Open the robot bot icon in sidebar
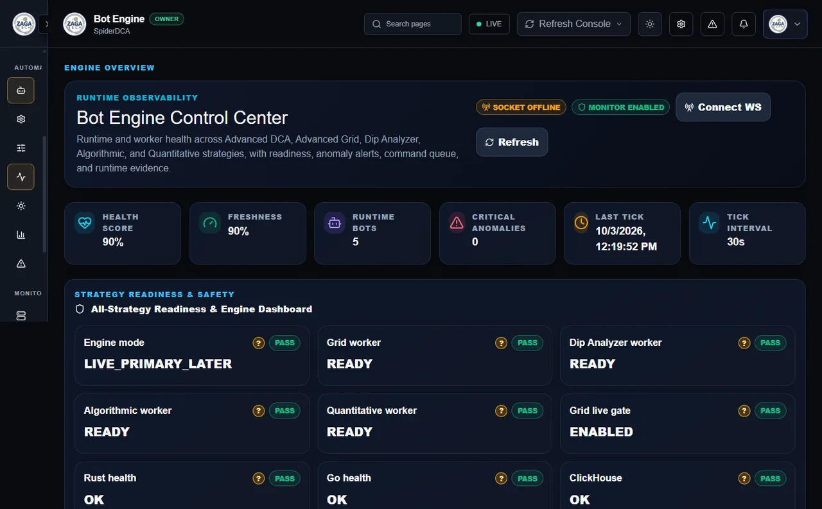This screenshot has height=509, width=822. tap(21, 91)
